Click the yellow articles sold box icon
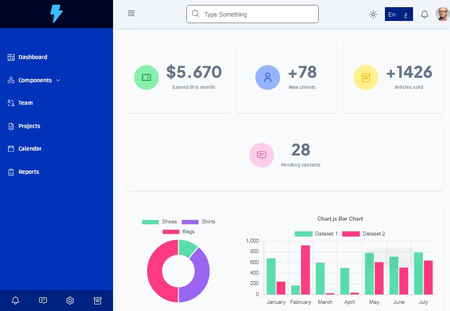 [366, 77]
